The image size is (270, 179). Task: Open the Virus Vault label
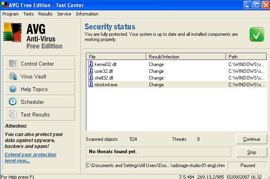(x=33, y=76)
